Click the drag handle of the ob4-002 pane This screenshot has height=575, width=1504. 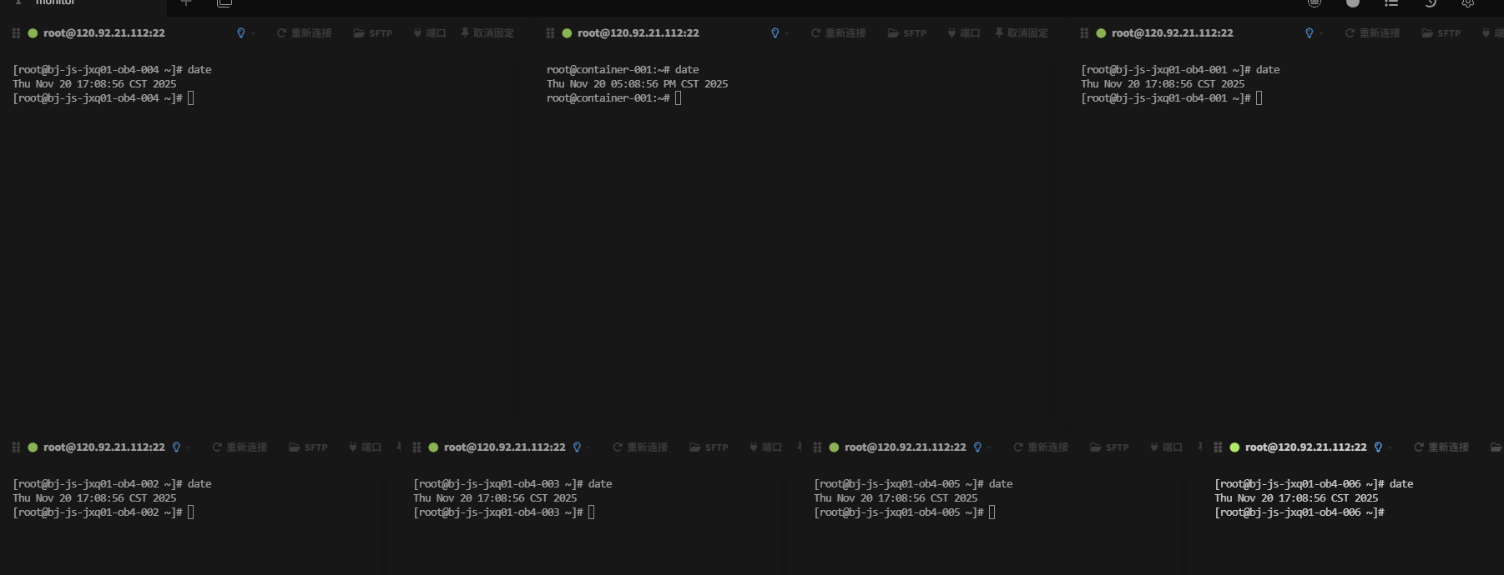pos(16,447)
